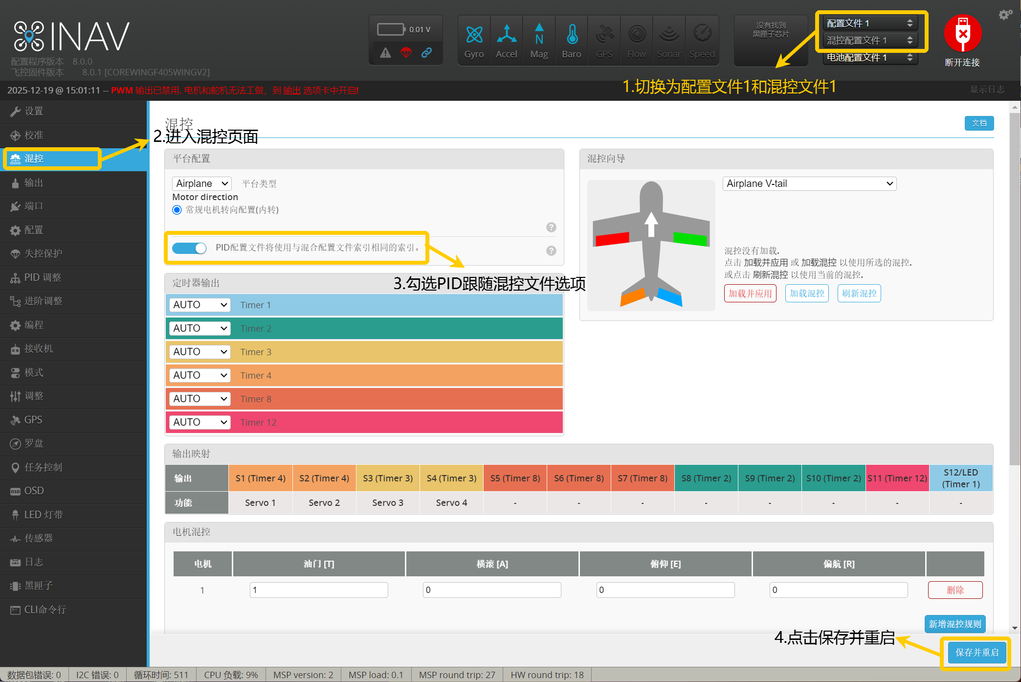Switch to the PID 调整 tab

pos(43,277)
